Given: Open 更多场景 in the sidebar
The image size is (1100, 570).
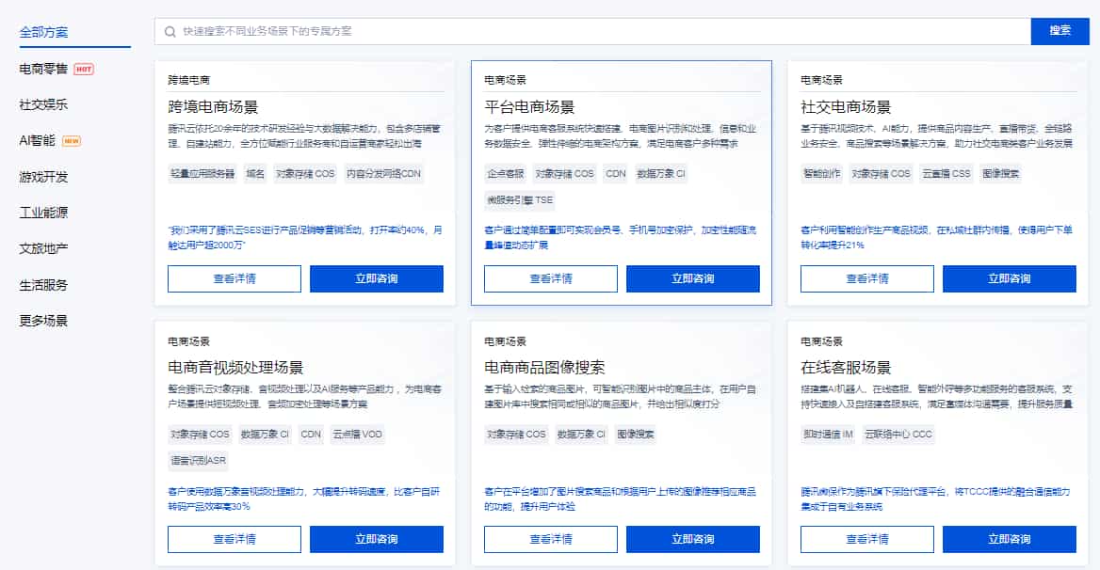Looking at the screenshot, I should (43, 320).
